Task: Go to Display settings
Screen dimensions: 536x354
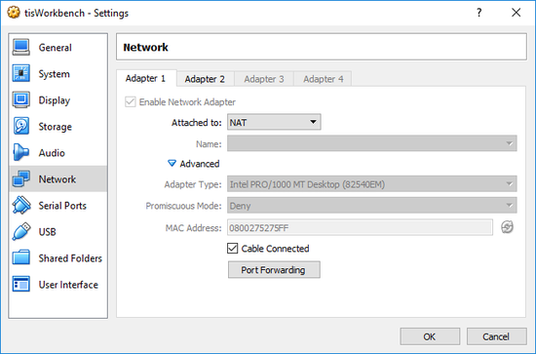Action: 55,100
